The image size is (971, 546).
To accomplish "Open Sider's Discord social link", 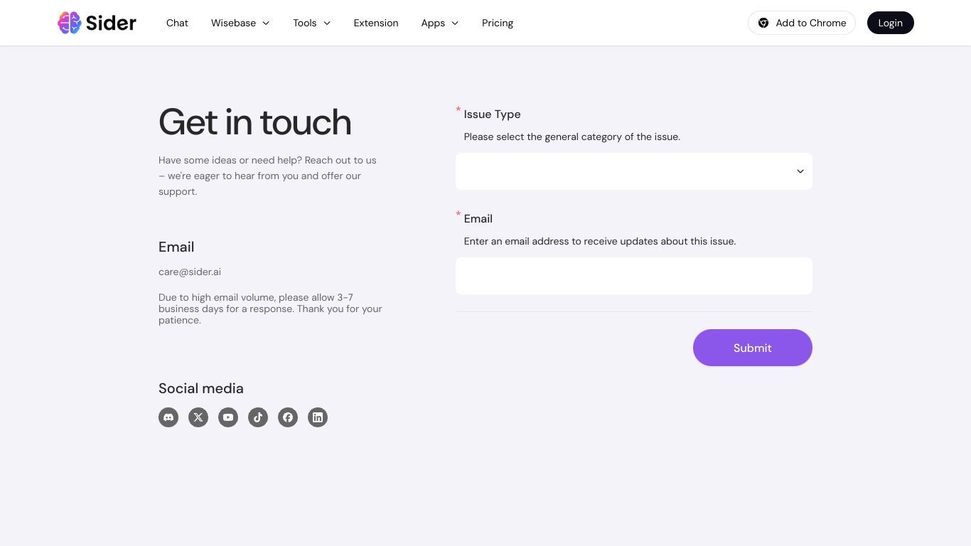I will (x=168, y=417).
